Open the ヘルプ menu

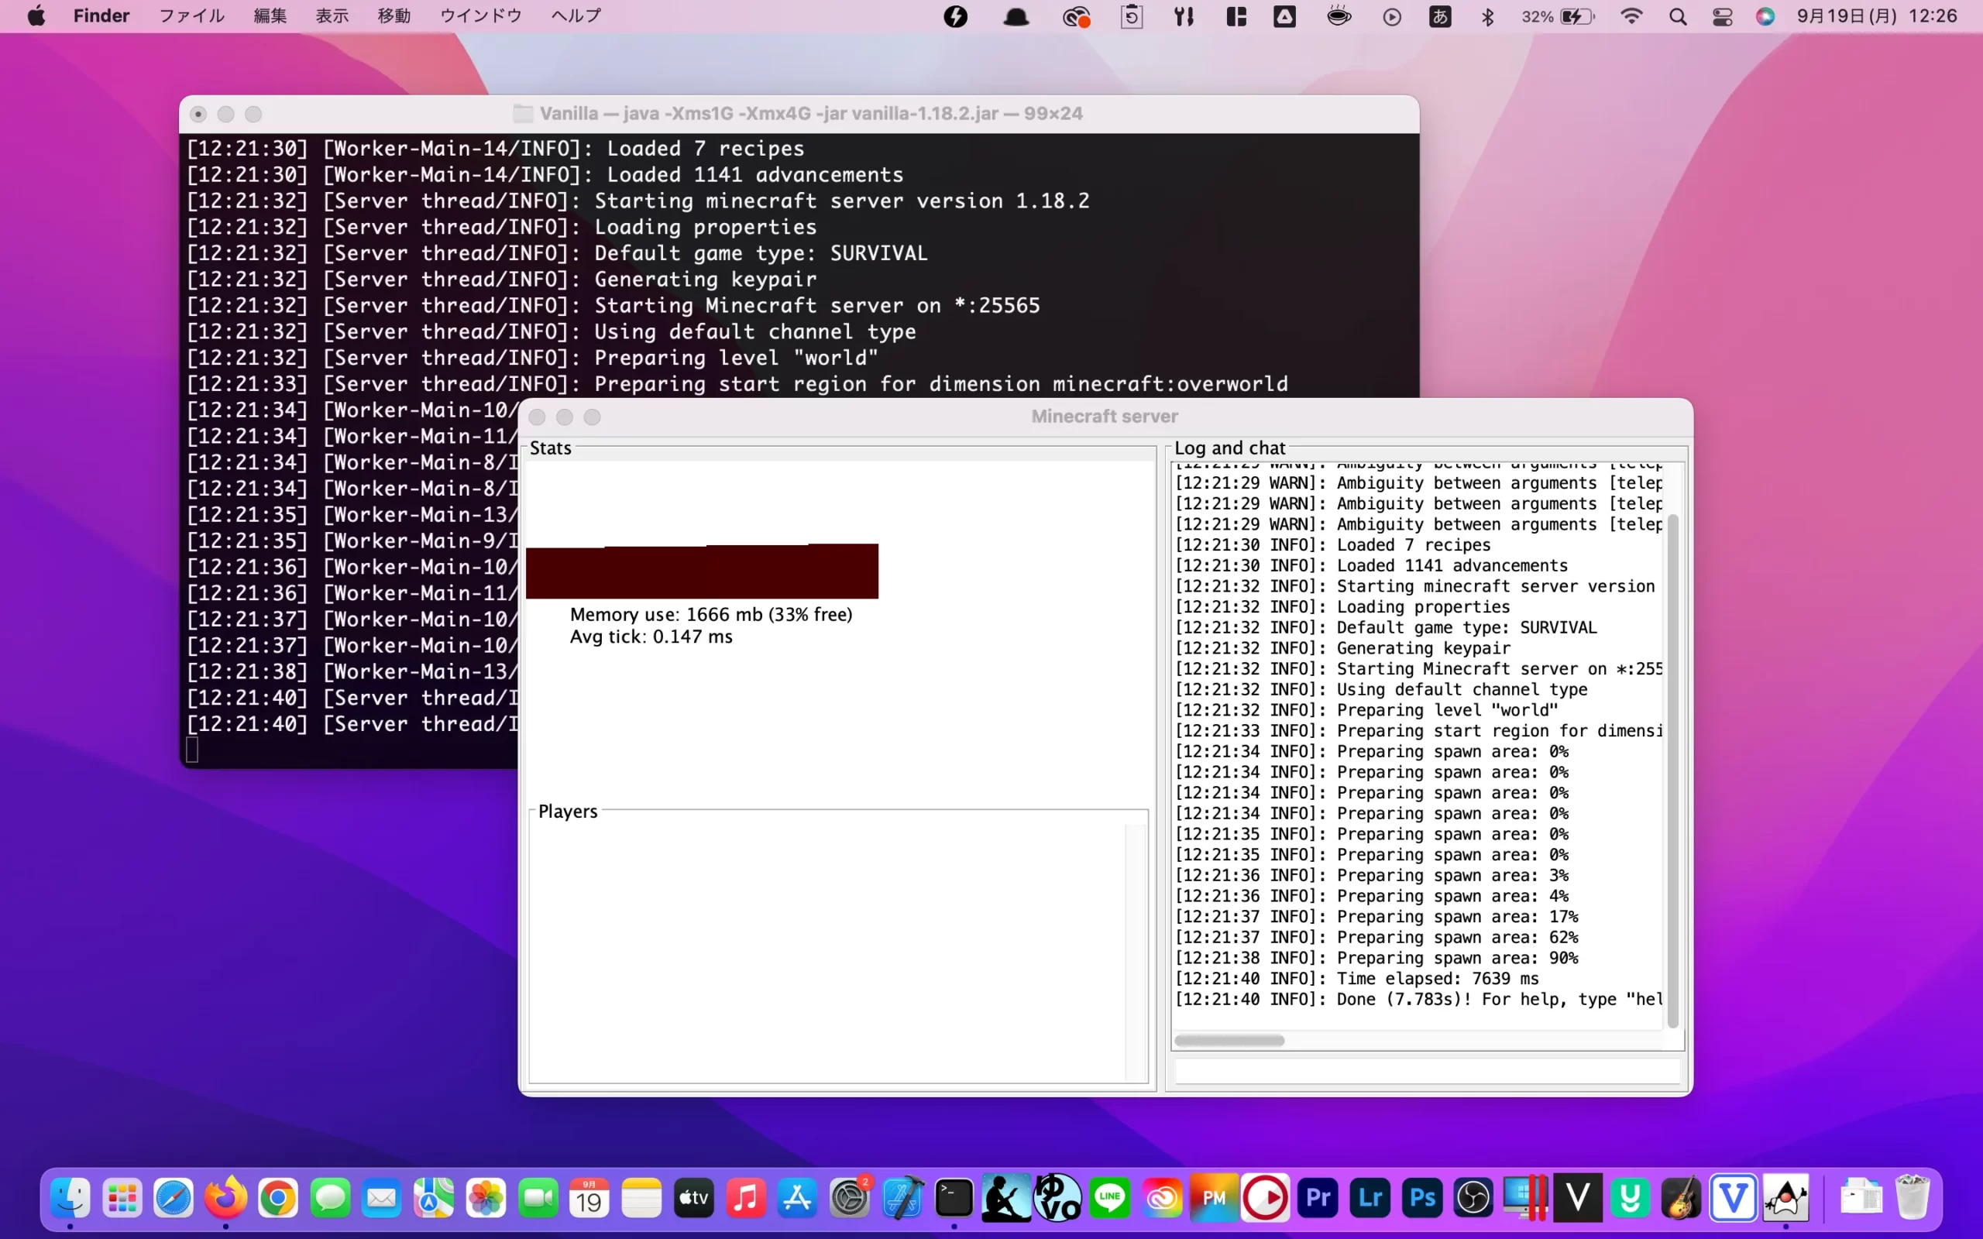coord(576,16)
